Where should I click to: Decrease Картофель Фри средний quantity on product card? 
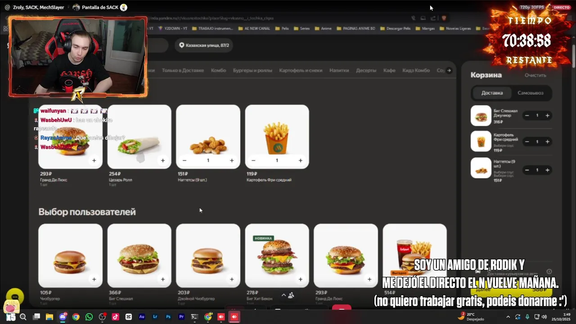coord(253,160)
